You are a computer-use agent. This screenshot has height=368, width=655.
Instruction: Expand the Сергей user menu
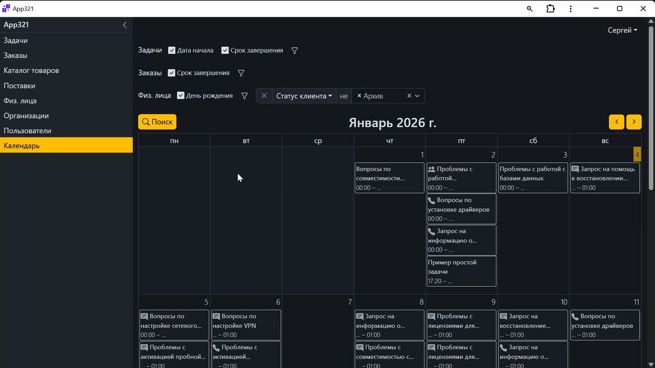622,31
